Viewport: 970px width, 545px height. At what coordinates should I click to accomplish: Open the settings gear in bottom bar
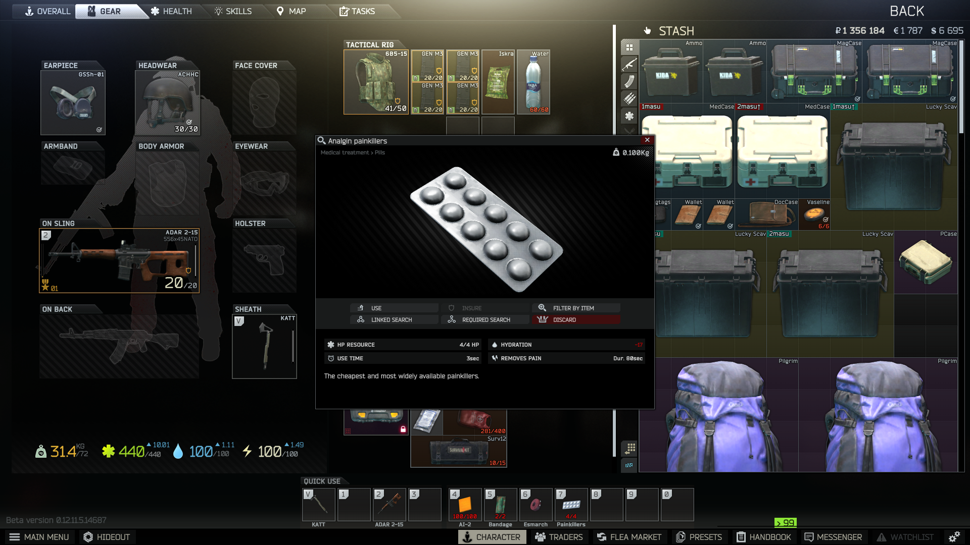point(954,537)
